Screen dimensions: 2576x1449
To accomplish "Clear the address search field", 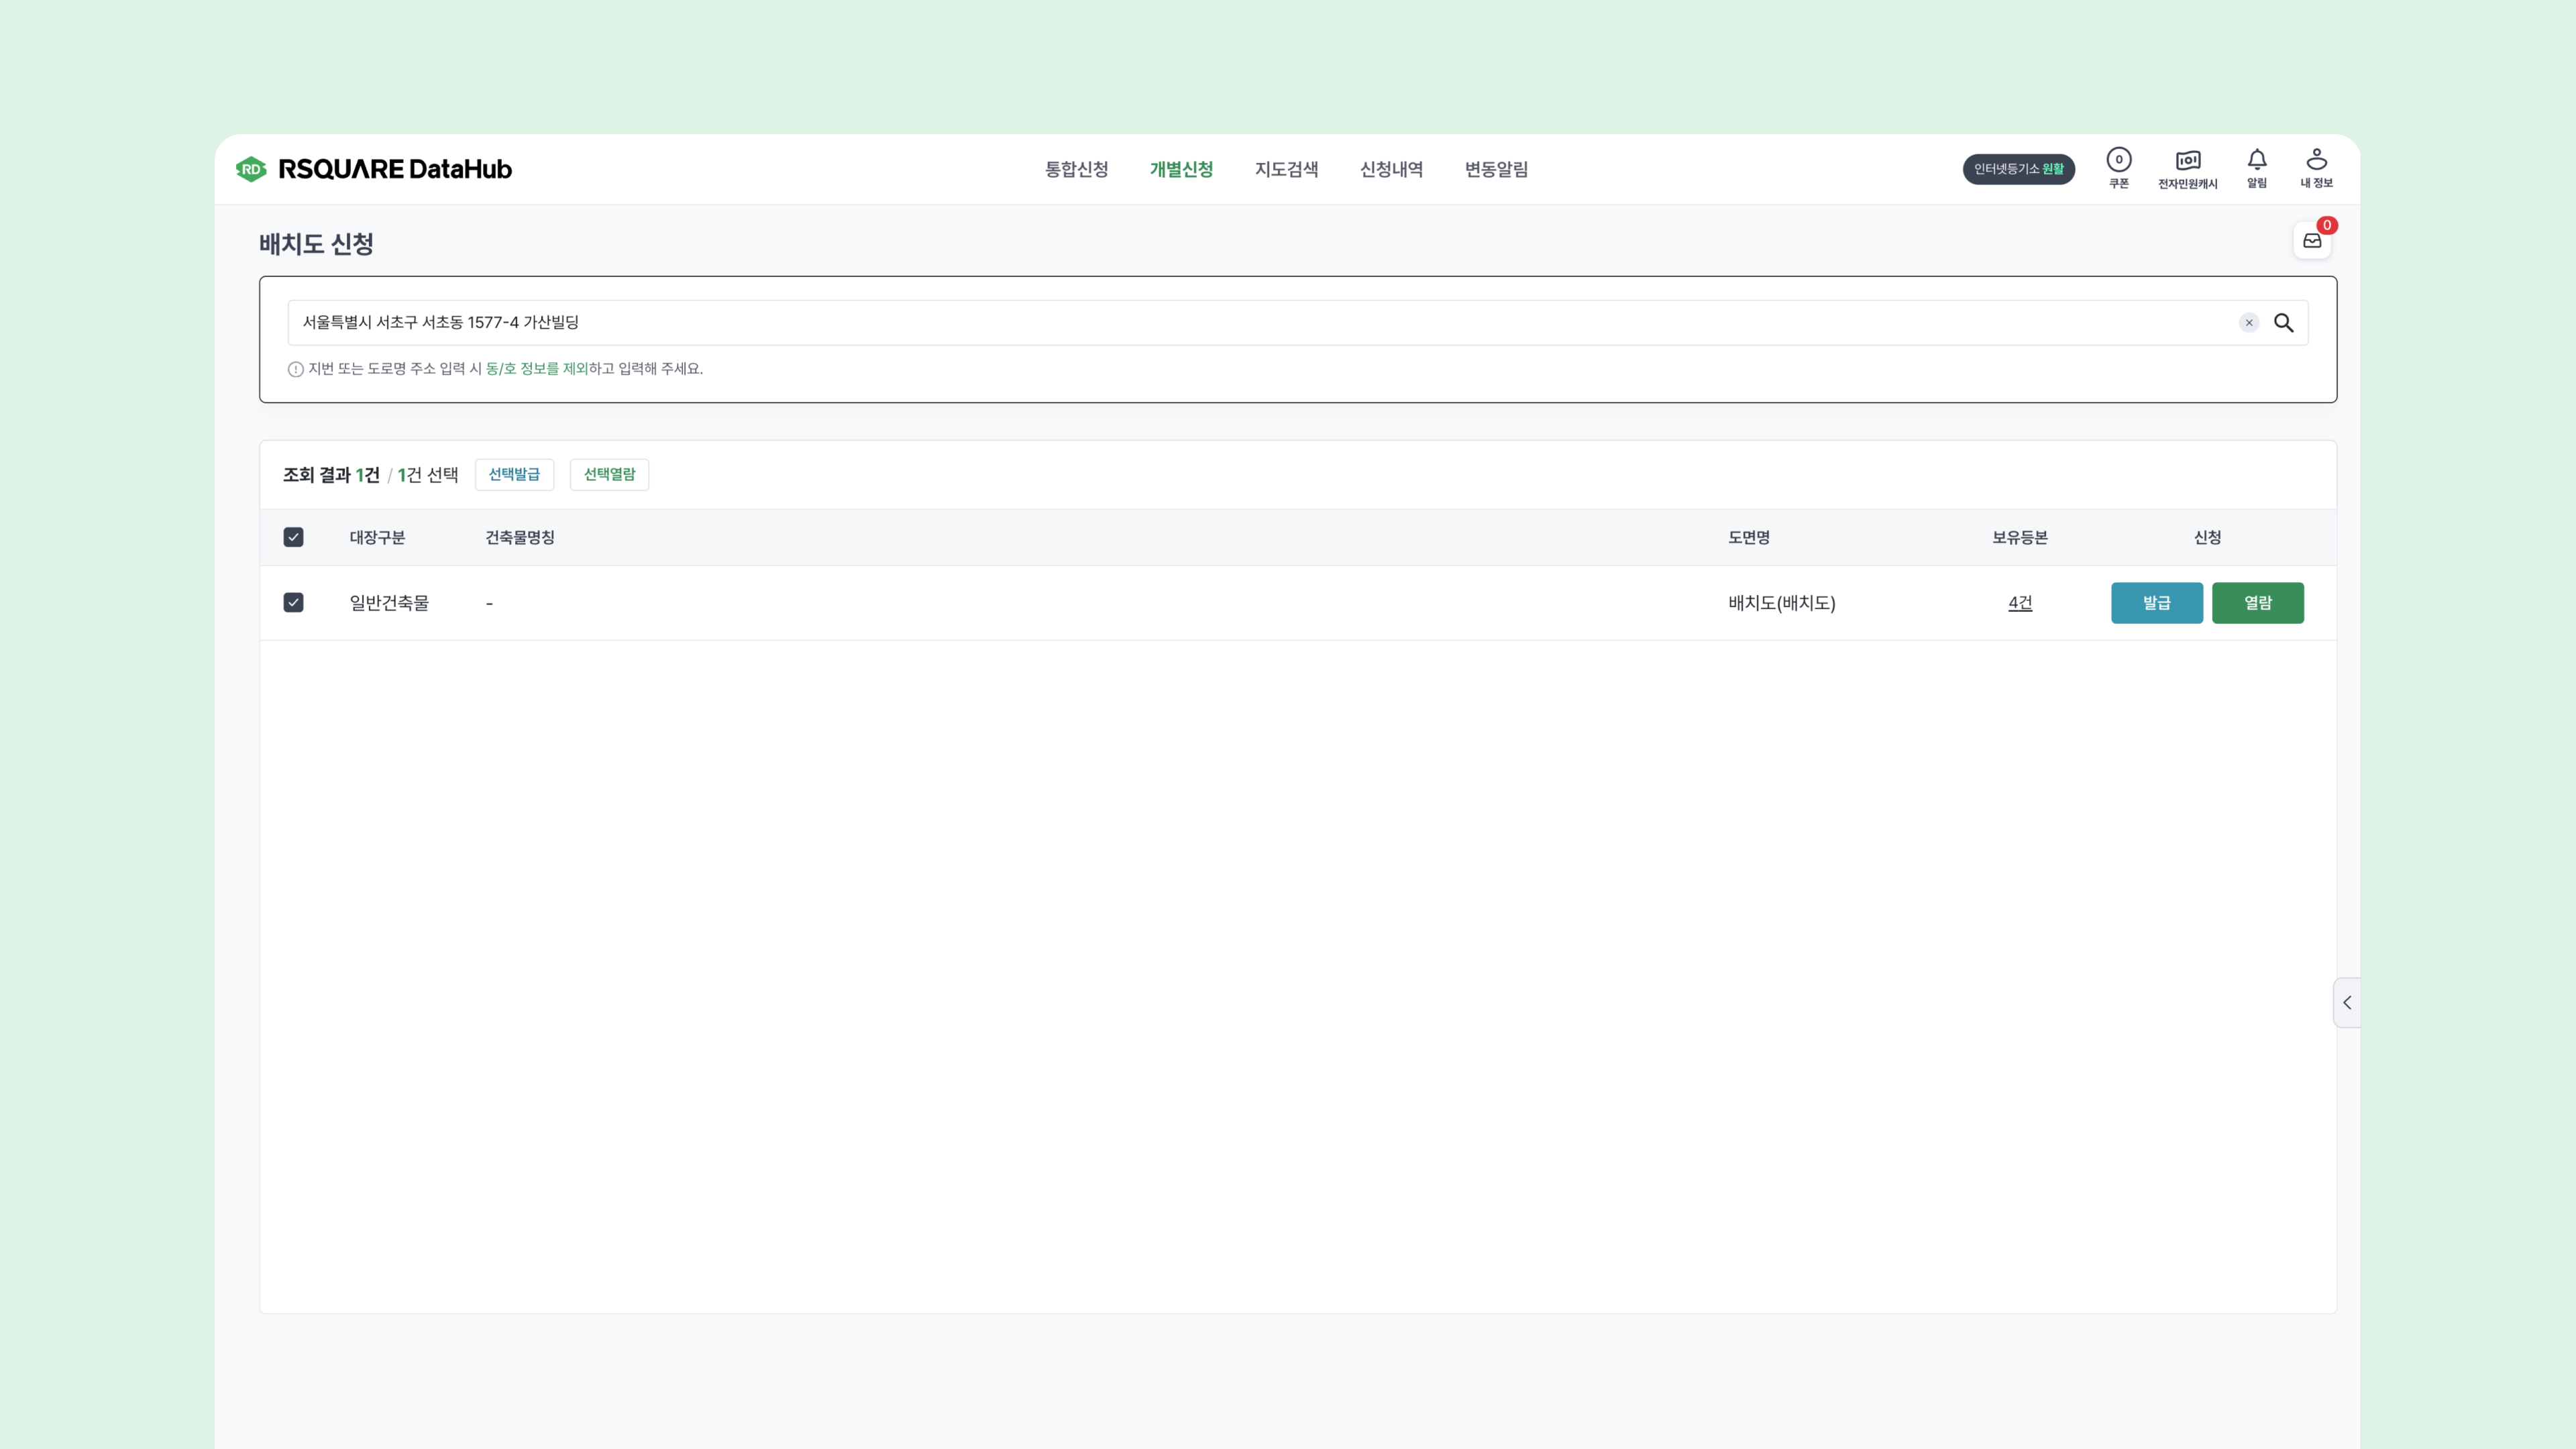I will [x=2248, y=322].
